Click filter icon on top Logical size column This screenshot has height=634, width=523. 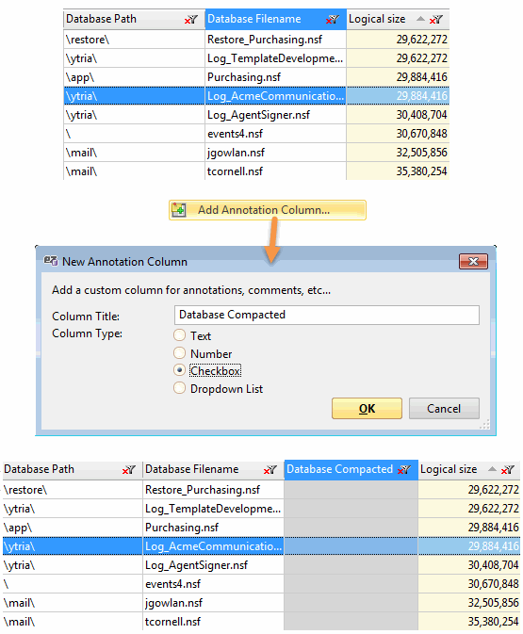click(x=436, y=20)
